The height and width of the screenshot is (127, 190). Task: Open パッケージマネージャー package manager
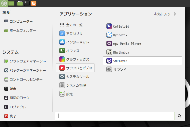[x=25, y=70]
